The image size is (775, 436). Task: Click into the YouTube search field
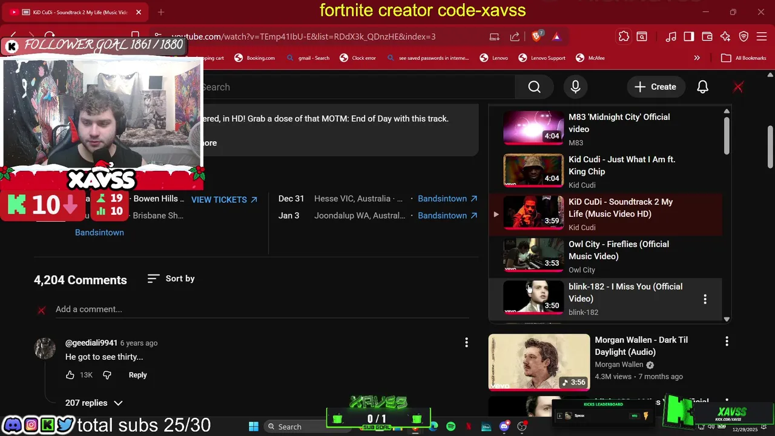click(x=357, y=87)
